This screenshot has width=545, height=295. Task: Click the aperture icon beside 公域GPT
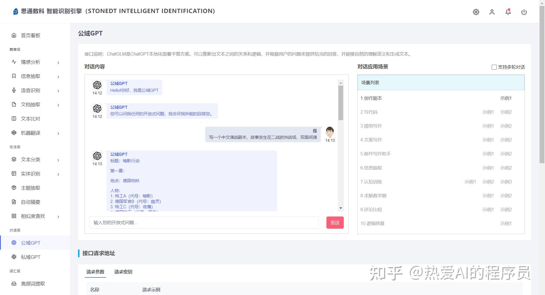(14, 243)
